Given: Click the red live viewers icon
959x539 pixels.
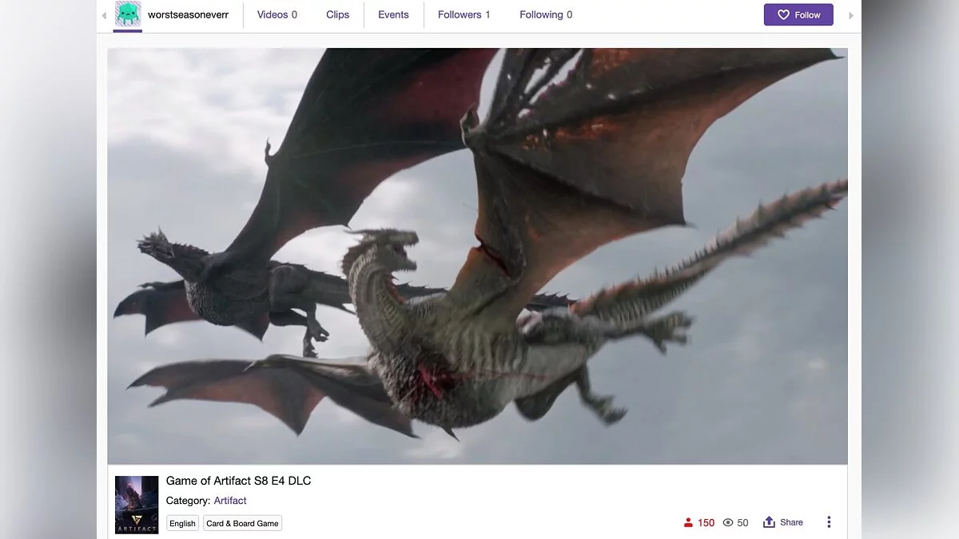Looking at the screenshot, I should click(688, 523).
